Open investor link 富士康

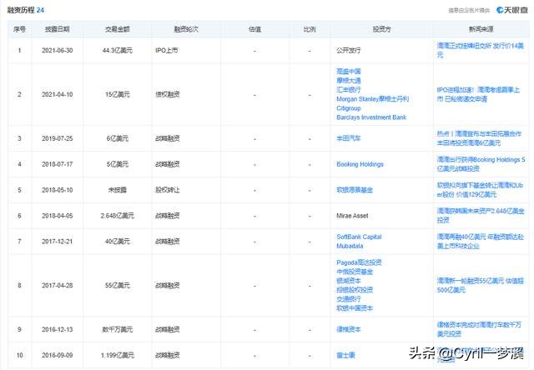345,355
